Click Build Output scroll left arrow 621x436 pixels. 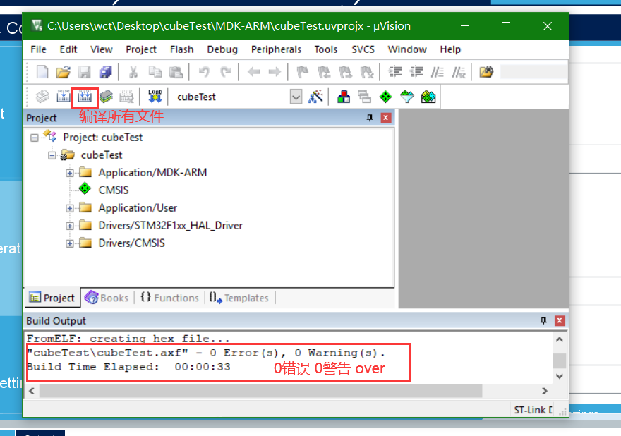click(32, 392)
